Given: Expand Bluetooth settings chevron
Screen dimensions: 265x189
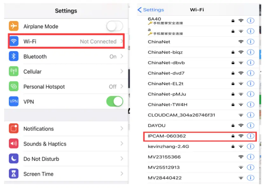Looking at the screenshot, I should coord(122,57).
